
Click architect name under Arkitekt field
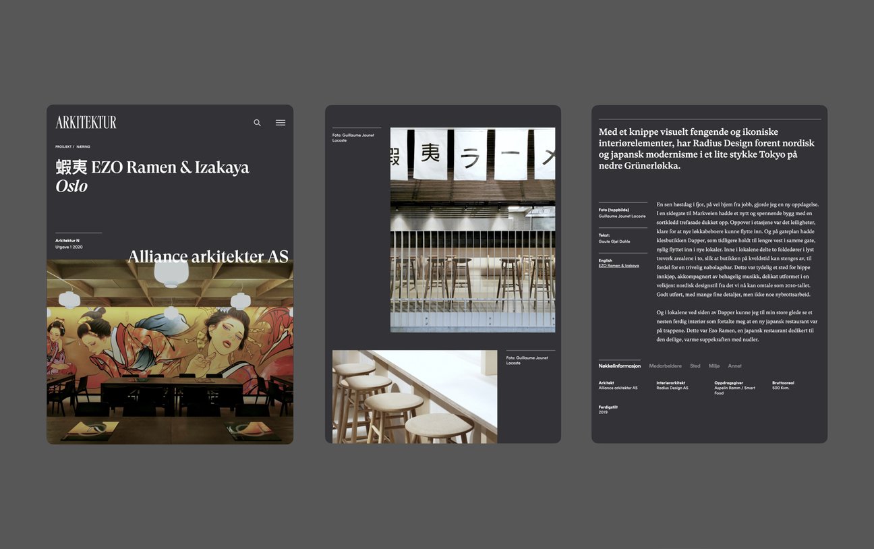tap(618, 388)
